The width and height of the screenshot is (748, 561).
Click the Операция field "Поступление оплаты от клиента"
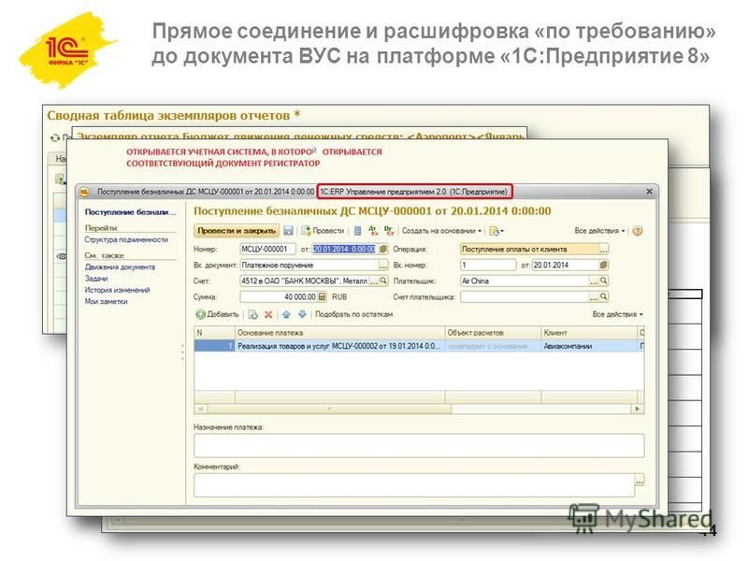(529, 249)
